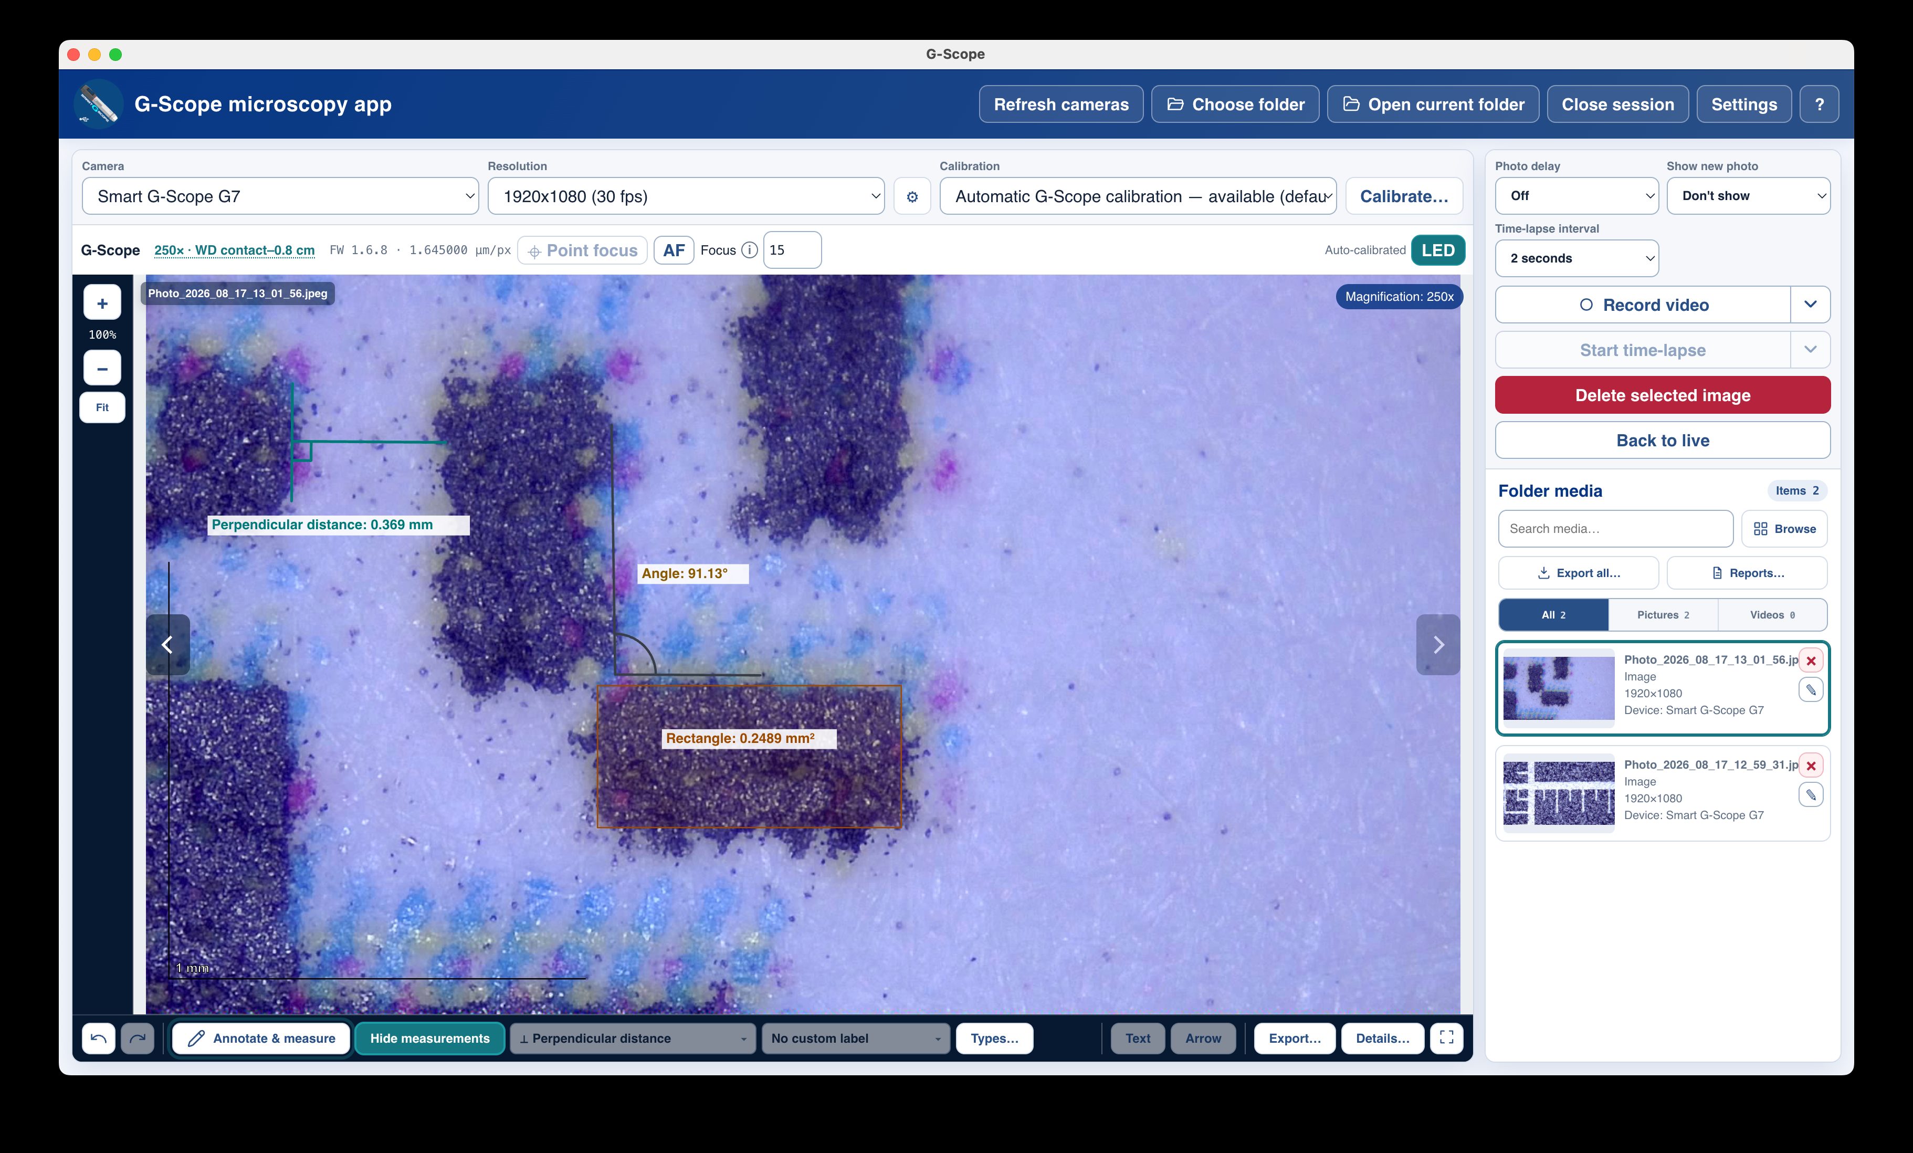Open Perpendicular distance tool dropdown
The height and width of the screenshot is (1153, 1913).
[633, 1038]
